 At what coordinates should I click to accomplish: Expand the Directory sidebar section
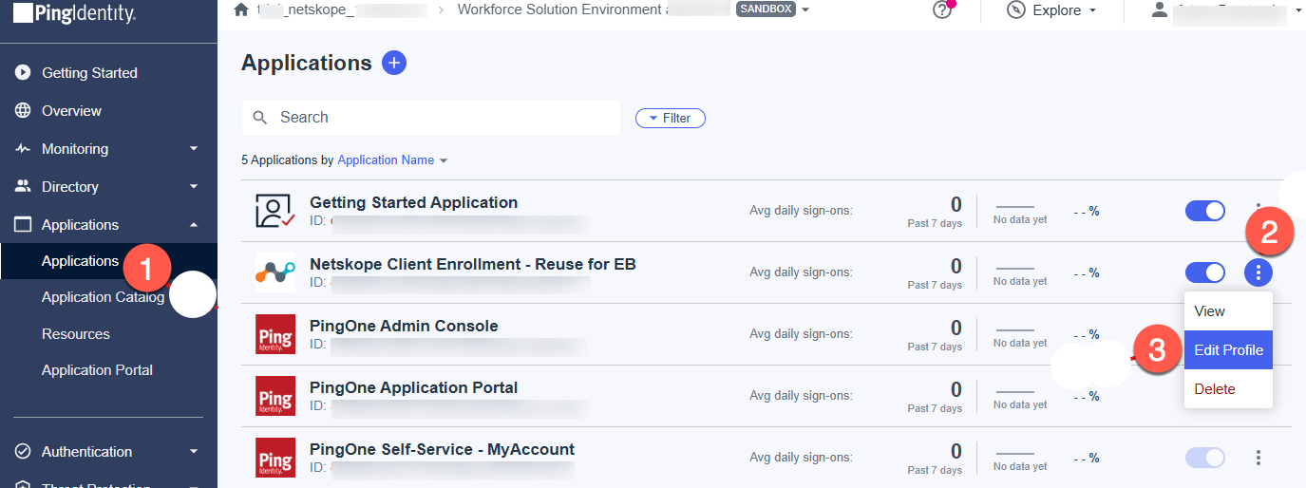(x=194, y=187)
